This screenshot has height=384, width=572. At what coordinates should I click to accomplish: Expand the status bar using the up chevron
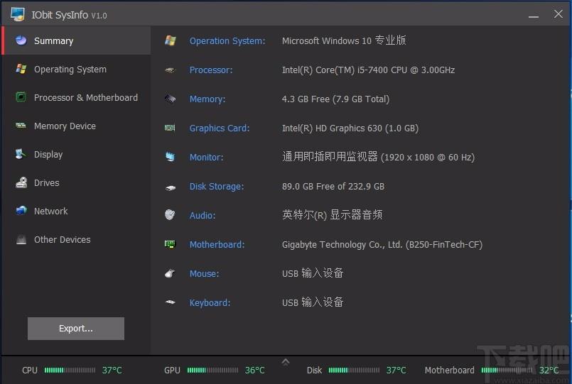(x=286, y=362)
